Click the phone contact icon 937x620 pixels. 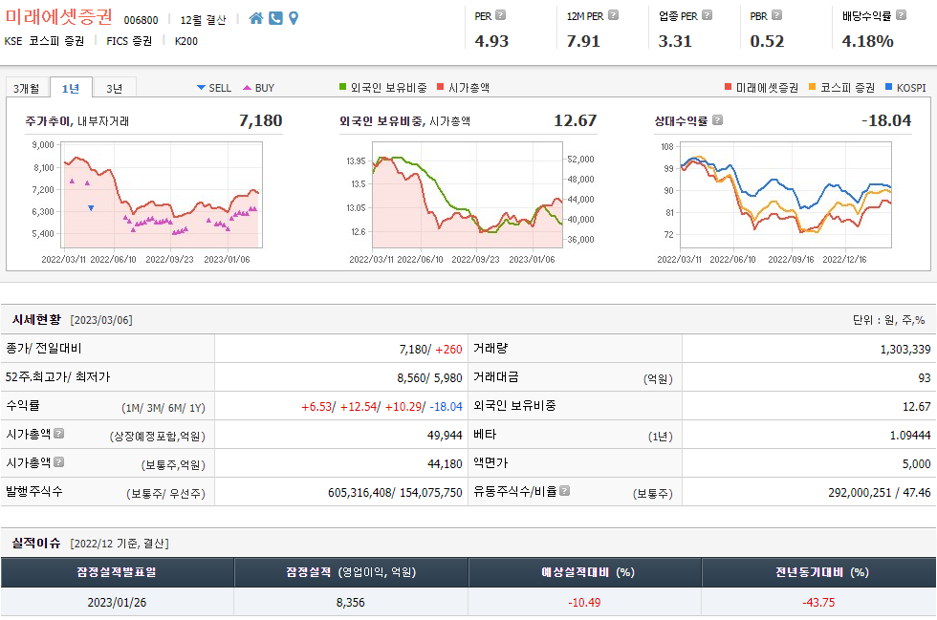[275, 18]
